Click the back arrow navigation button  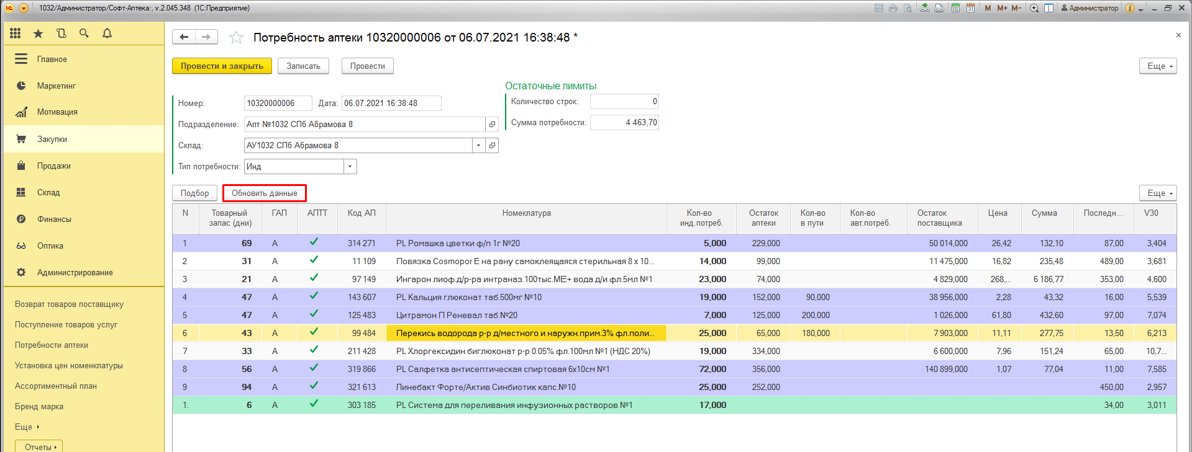[x=184, y=37]
